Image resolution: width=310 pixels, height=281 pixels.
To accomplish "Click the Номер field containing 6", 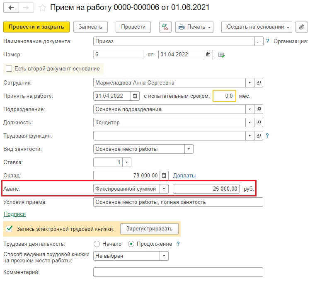I will [118, 54].
